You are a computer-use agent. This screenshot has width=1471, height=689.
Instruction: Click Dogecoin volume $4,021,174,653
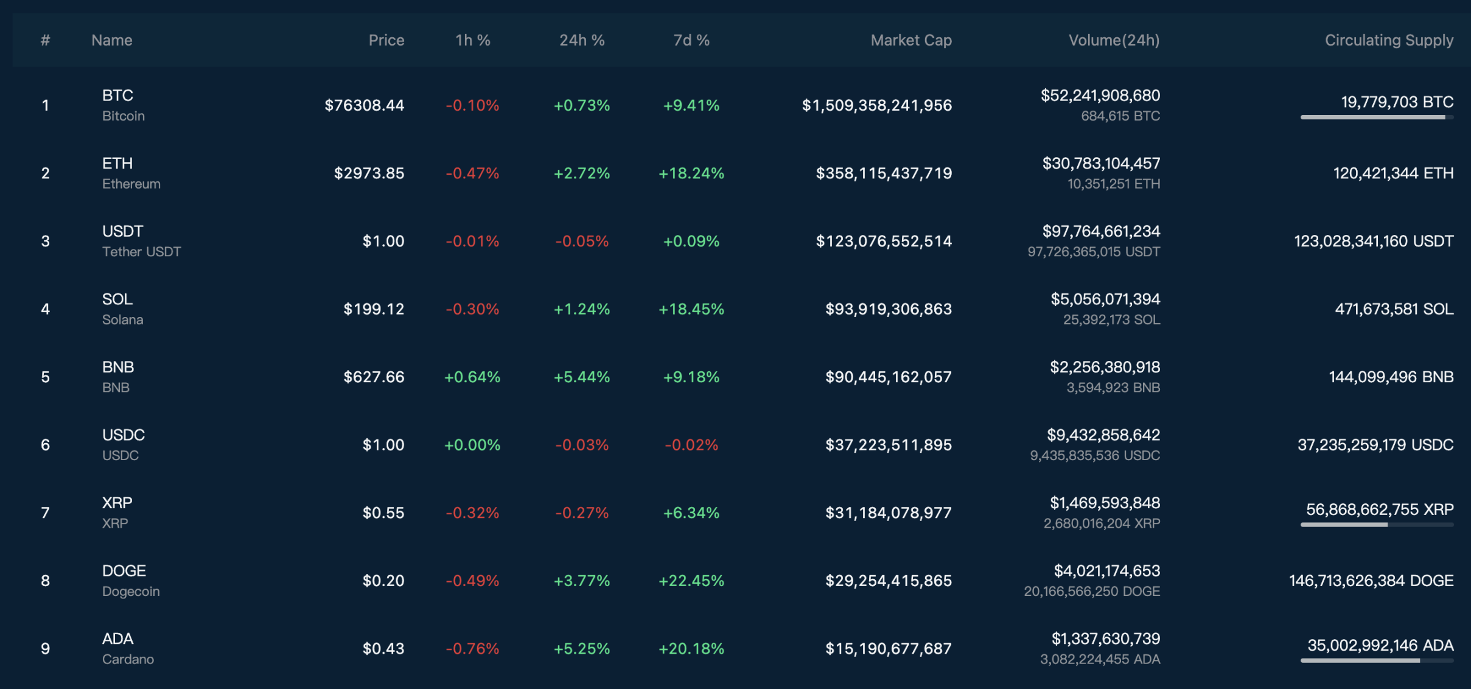point(1107,571)
